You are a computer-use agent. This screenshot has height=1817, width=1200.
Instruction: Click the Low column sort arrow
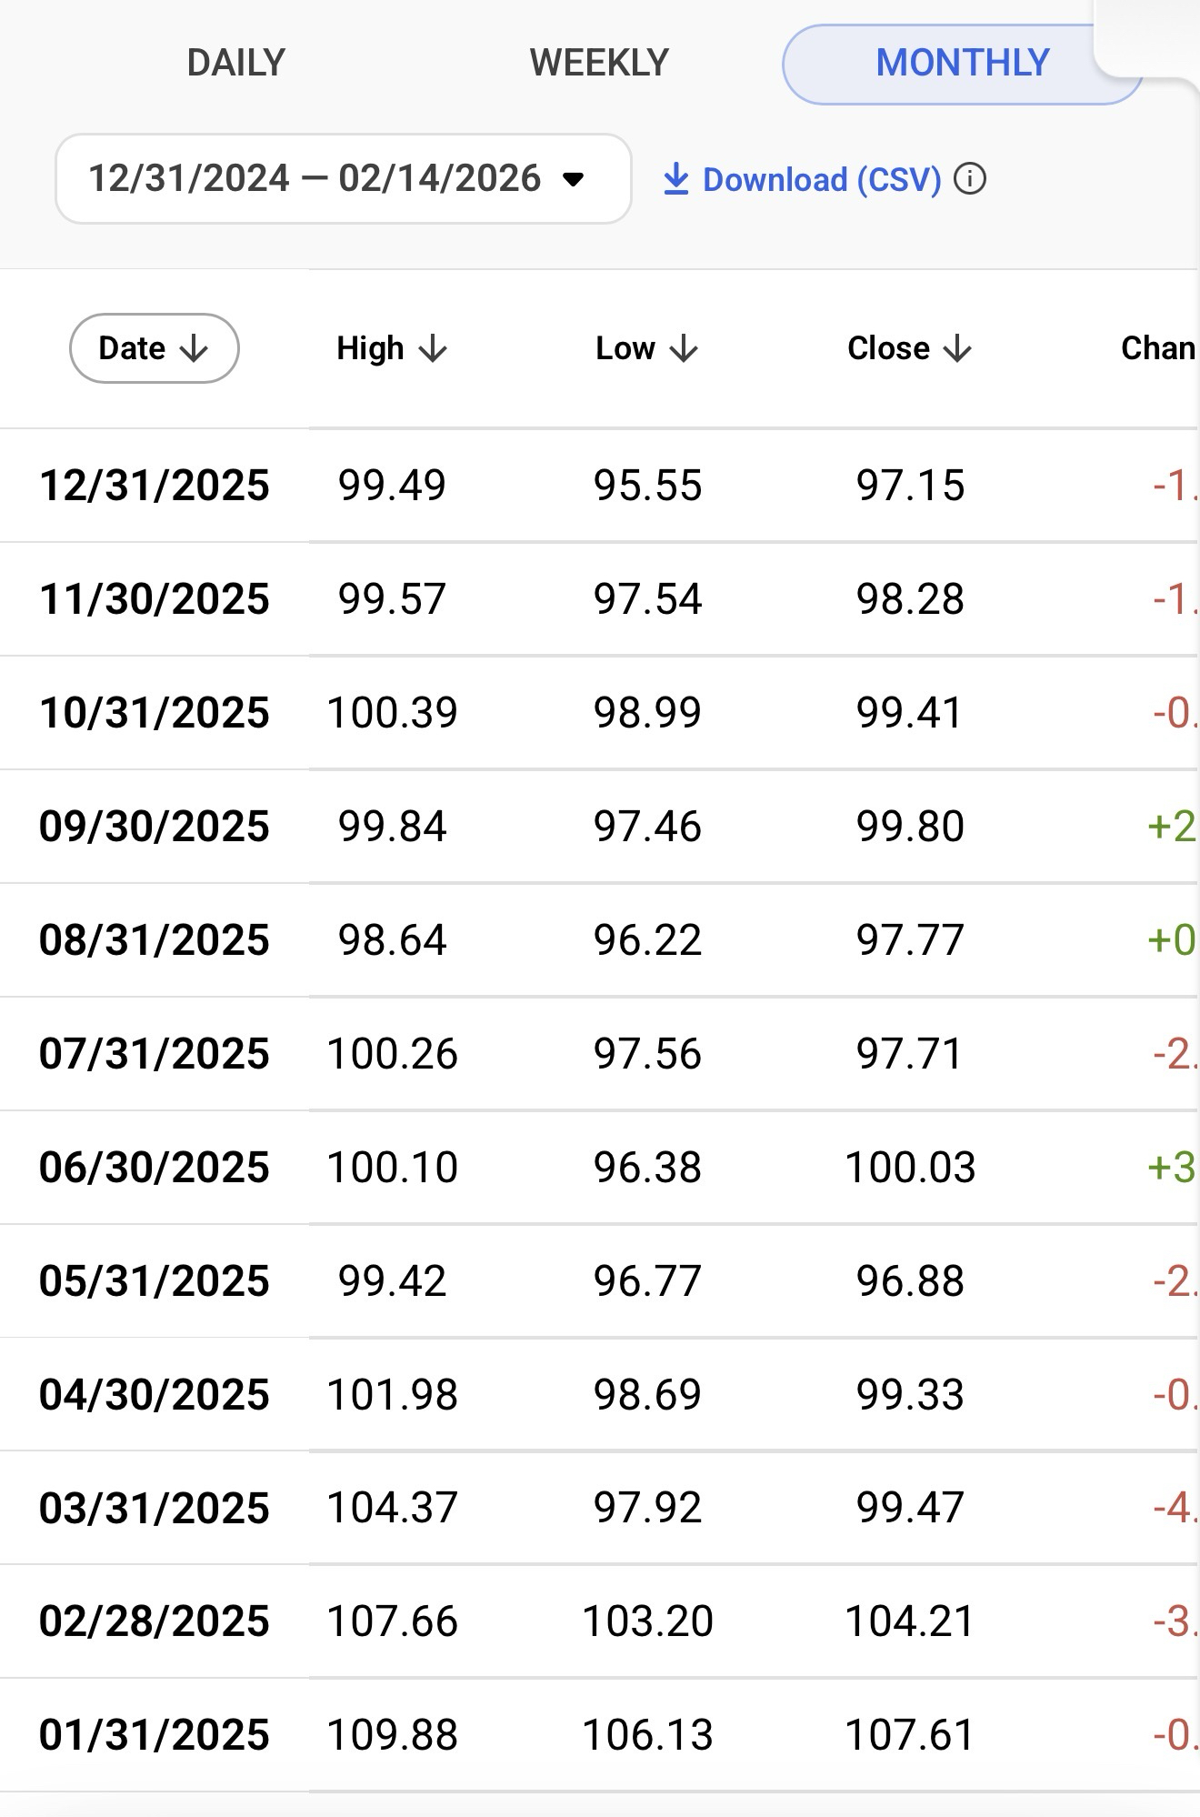click(684, 348)
